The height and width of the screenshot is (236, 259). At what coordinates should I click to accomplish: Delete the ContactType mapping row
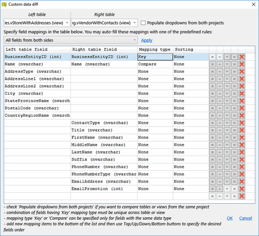pyautogui.click(x=242, y=123)
